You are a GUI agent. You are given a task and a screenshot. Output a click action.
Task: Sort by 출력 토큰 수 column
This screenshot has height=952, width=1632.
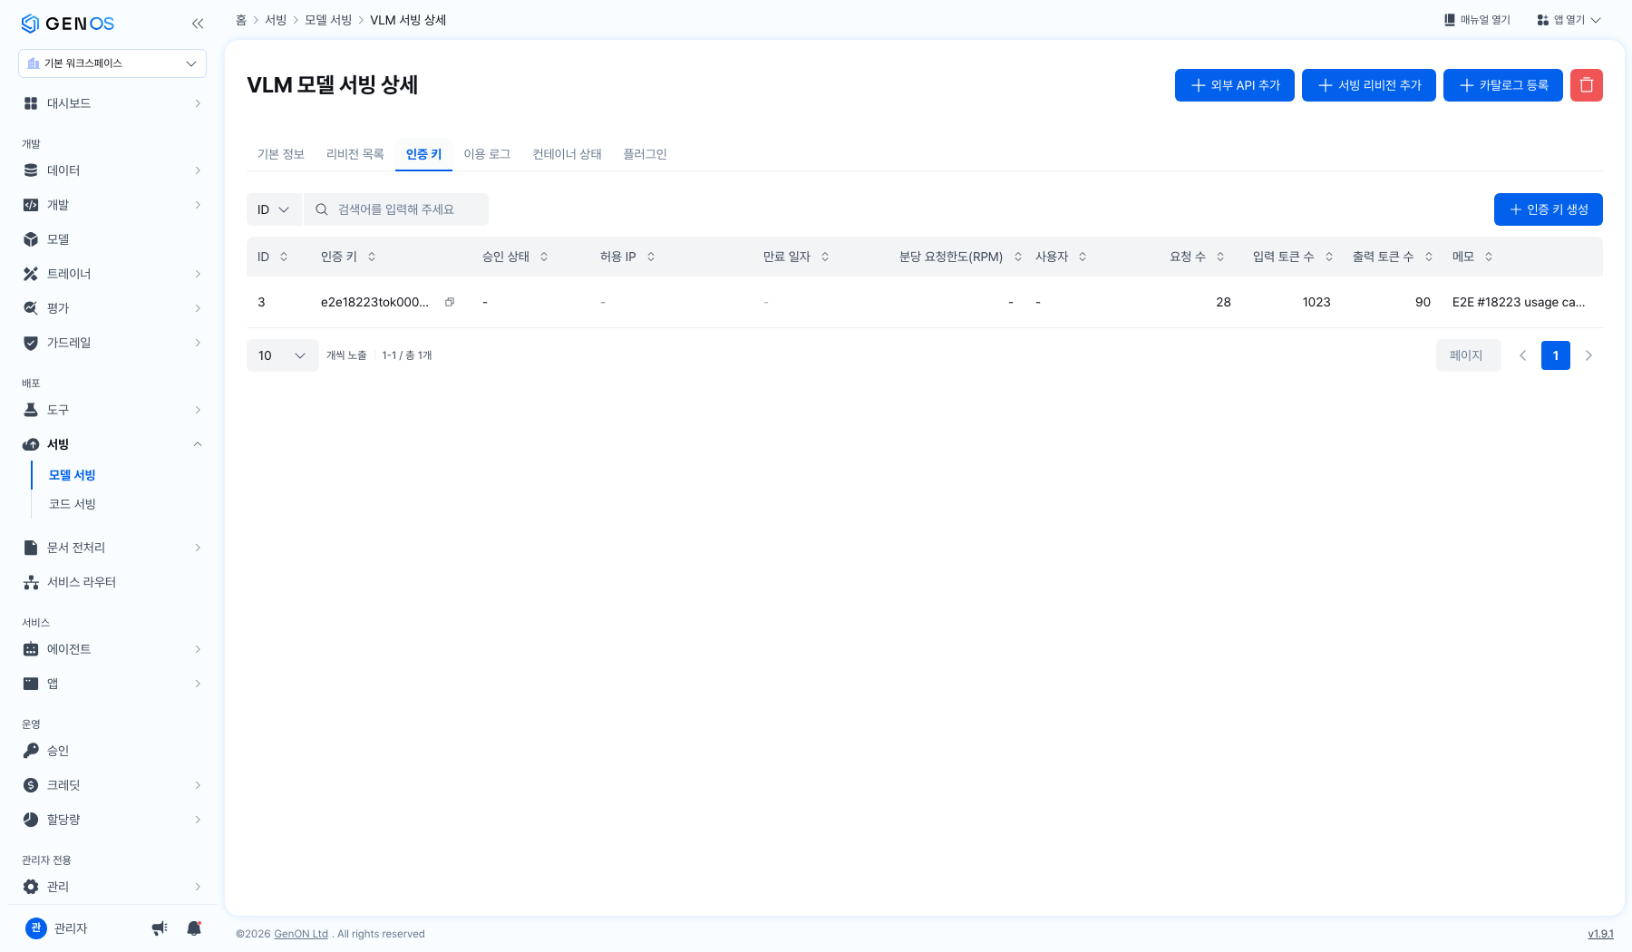tap(1429, 257)
